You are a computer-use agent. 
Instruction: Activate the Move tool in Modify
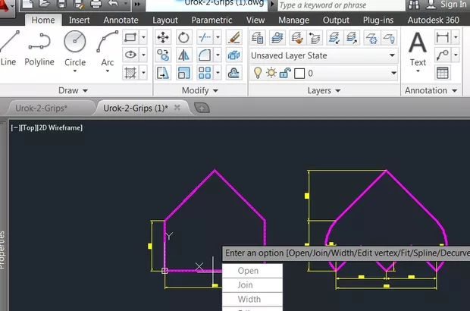tap(163, 37)
